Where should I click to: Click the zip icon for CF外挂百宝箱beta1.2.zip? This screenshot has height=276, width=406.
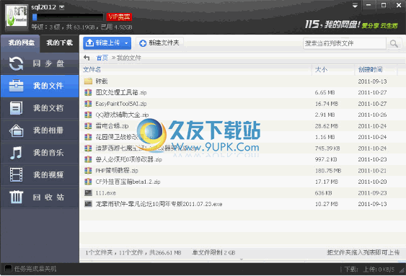pos(88,182)
